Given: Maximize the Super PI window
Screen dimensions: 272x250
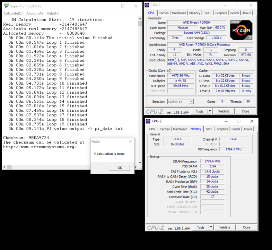Looking at the screenshot, I should (123, 6).
